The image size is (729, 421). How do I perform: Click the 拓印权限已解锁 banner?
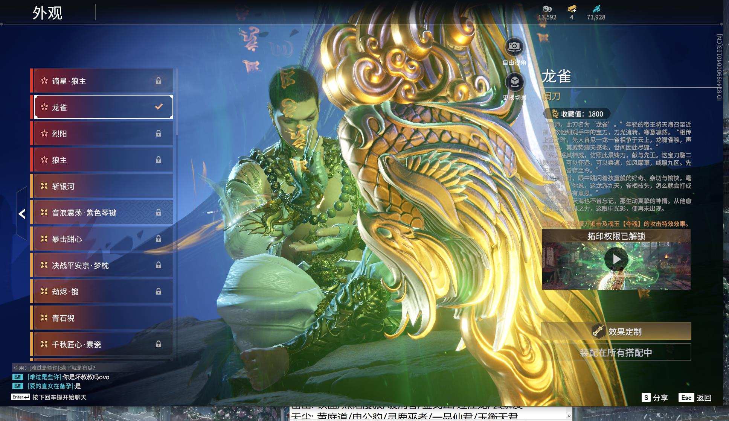(616, 236)
